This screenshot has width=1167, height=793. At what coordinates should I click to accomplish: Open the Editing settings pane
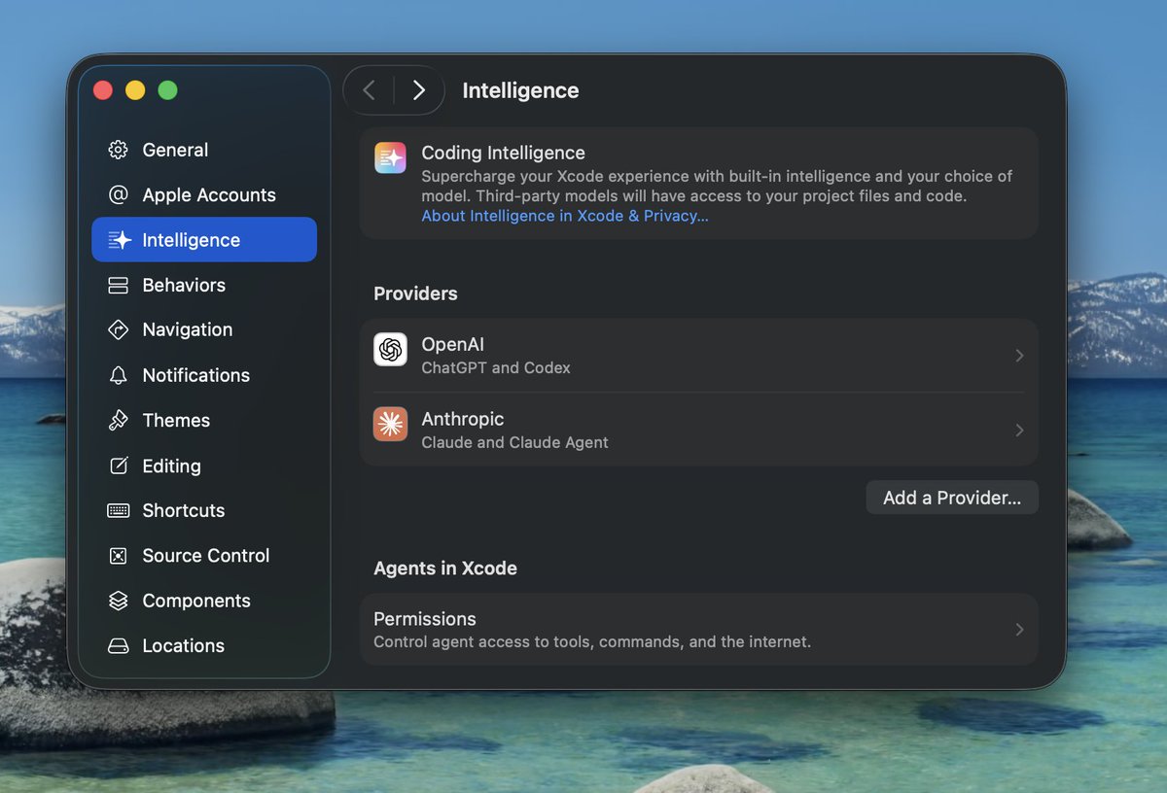pyautogui.click(x=204, y=465)
